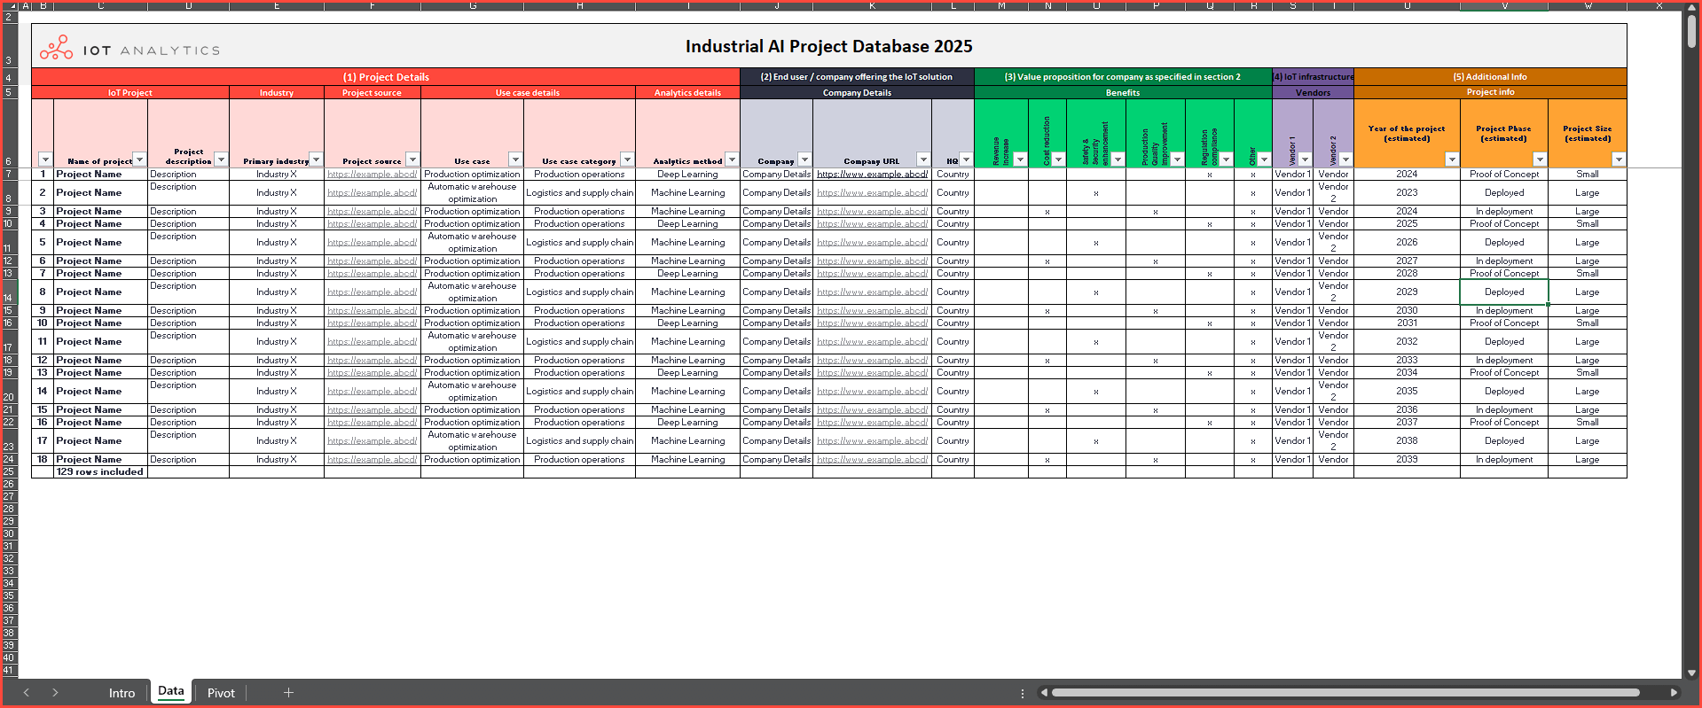Expand the Use case filter arrow
The height and width of the screenshot is (708, 1702).
(x=515, y=159)
